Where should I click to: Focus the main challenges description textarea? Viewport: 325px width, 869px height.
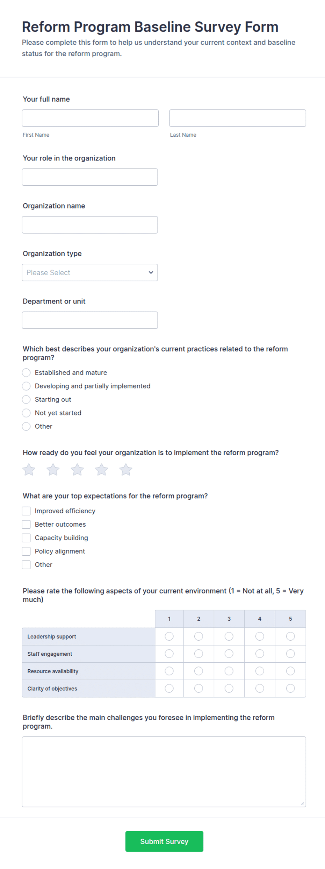tap(164, 772)
